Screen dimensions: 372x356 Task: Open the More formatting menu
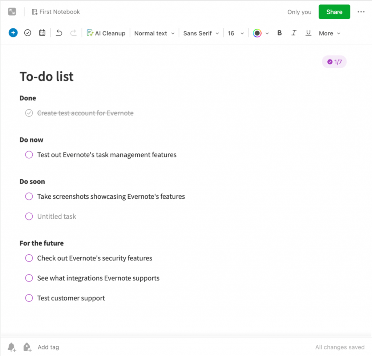[x=329, y=33]
